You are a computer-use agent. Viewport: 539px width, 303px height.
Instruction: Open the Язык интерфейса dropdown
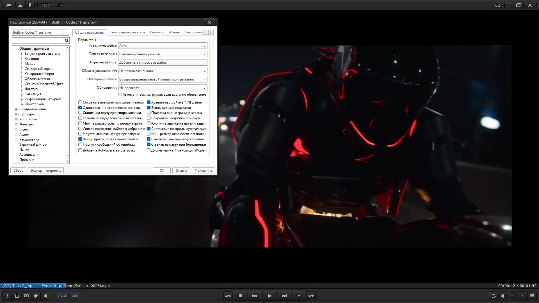[163, 46]
